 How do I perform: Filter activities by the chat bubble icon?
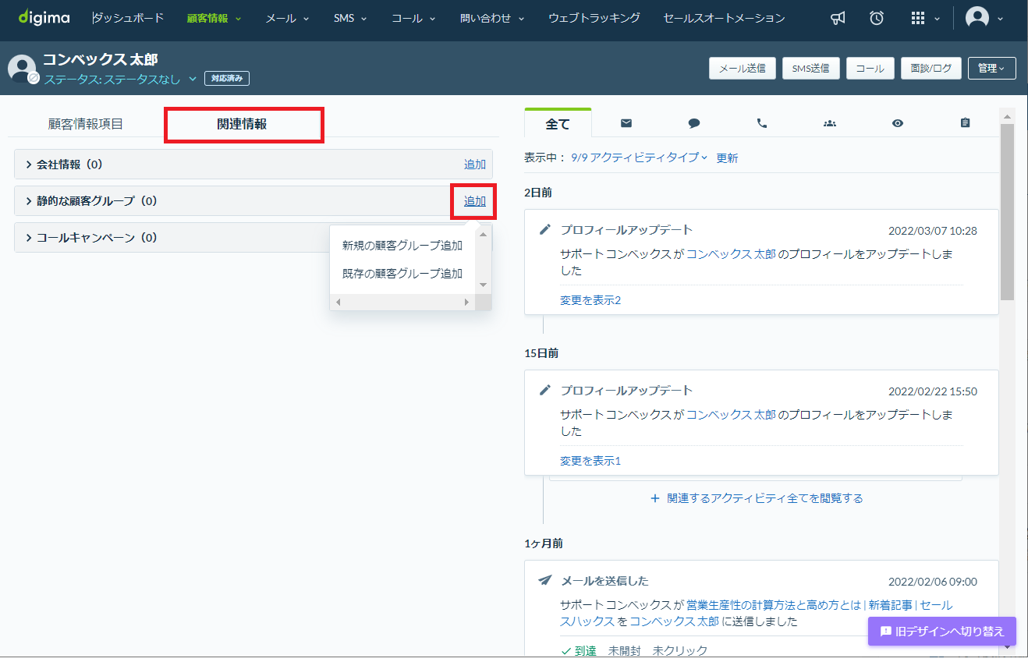coord(694,123)
